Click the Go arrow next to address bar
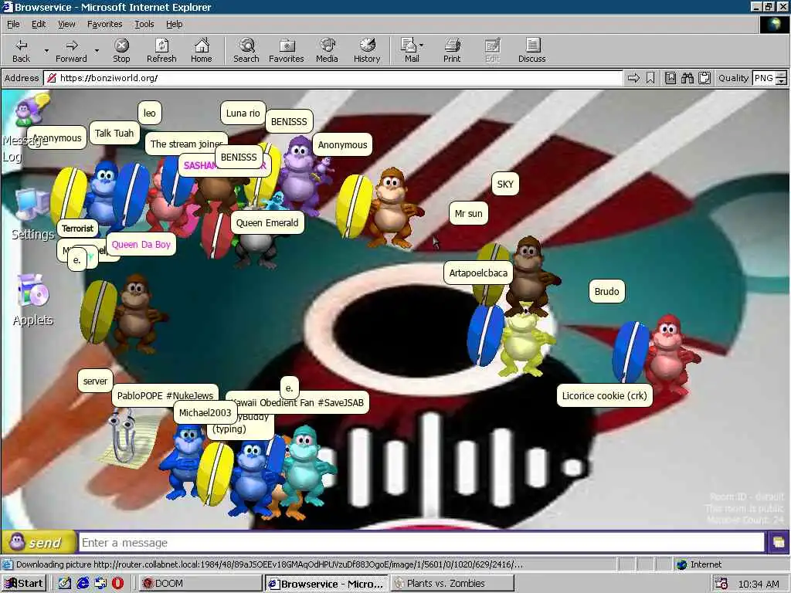 [633, 78]
